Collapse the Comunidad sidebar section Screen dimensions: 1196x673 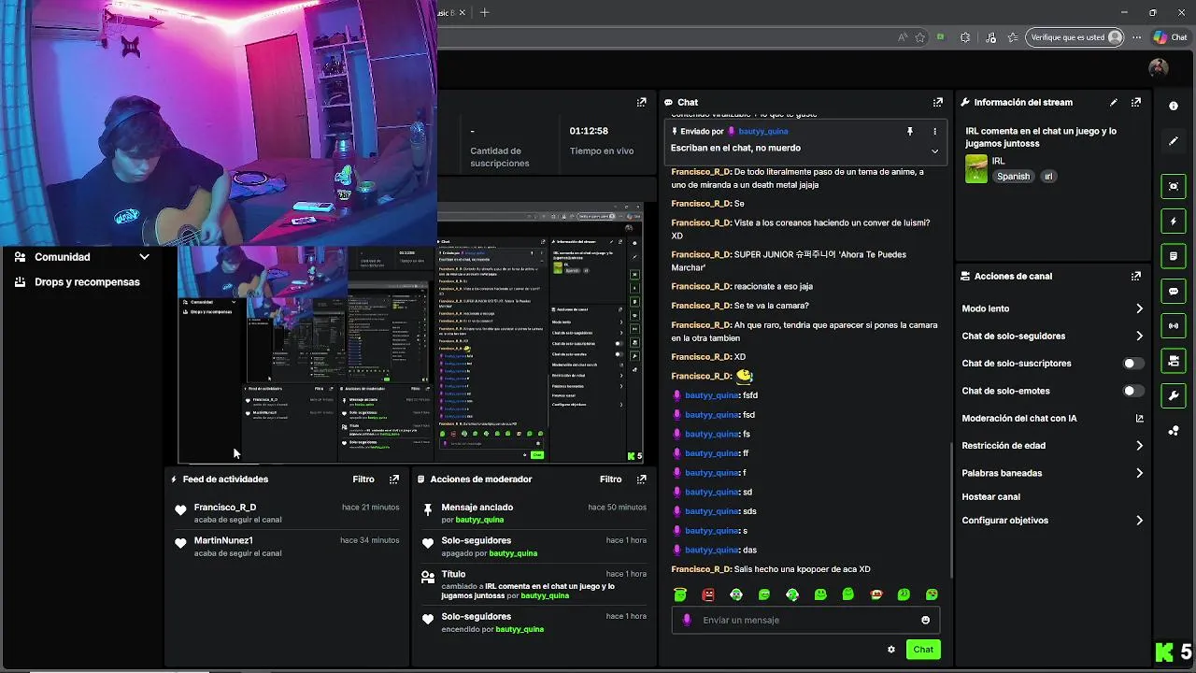(144, 257)
